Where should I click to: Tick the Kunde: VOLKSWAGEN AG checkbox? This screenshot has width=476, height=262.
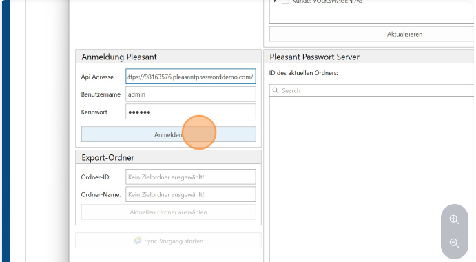click(285, 1)
